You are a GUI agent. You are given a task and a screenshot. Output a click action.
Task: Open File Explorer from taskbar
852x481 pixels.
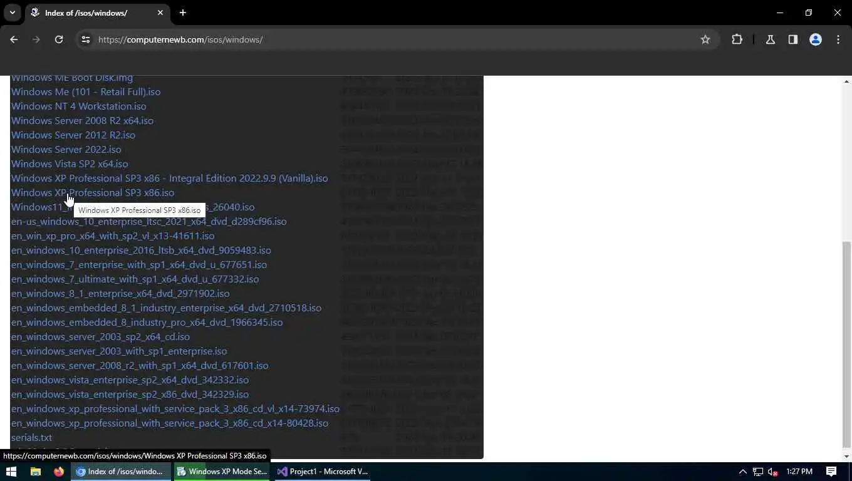pos(36,472)
